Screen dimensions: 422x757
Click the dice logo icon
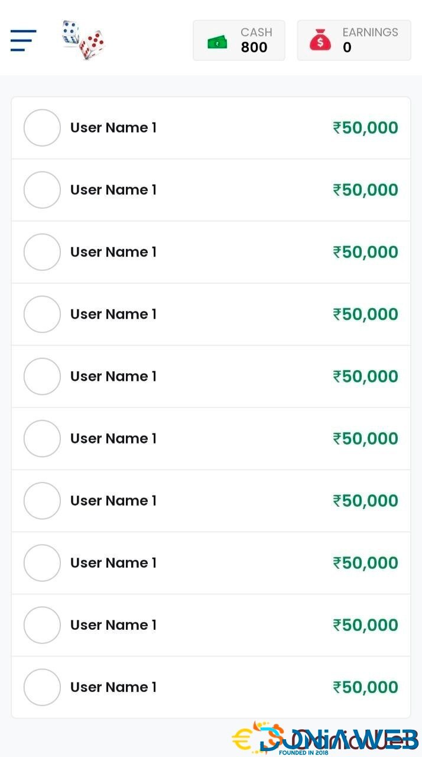83,40
